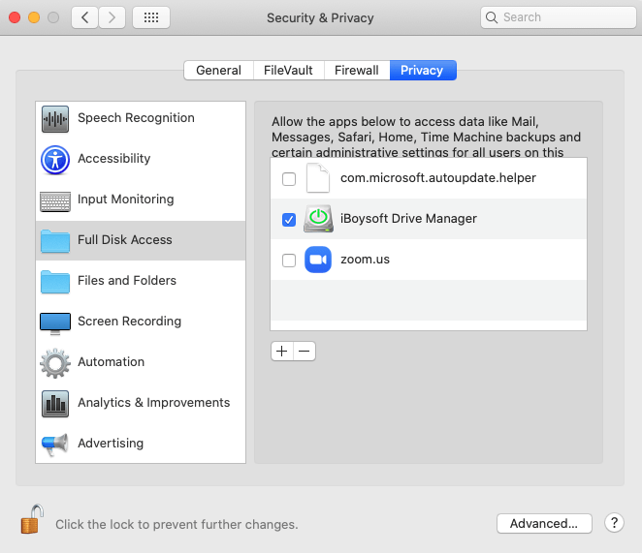
Task: Remove selected app with the minus button
Action: pos(305,351)
